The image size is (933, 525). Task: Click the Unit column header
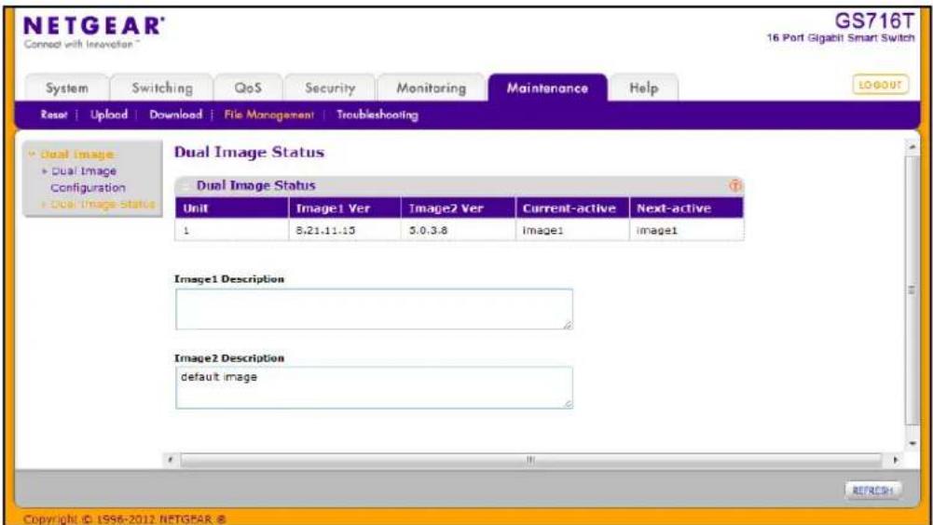[x=231, y=209]
